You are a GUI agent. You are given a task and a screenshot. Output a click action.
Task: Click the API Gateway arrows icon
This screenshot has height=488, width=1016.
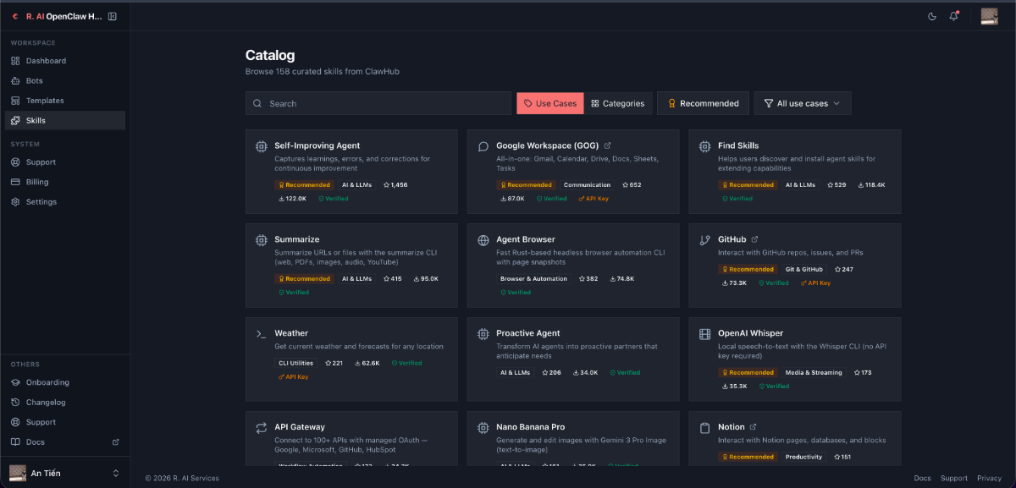262,428
